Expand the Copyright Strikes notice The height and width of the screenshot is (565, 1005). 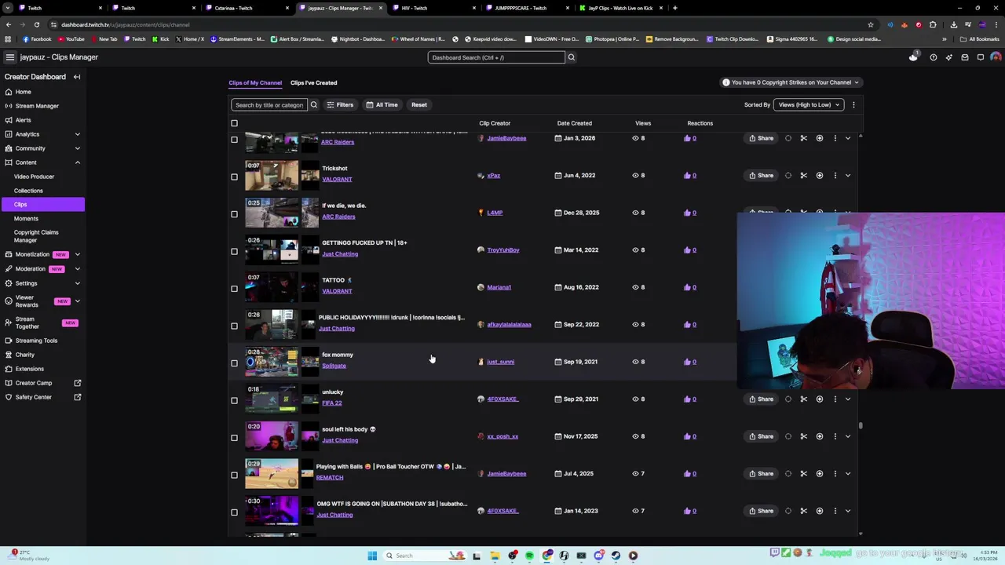click(x=791, y=82)
